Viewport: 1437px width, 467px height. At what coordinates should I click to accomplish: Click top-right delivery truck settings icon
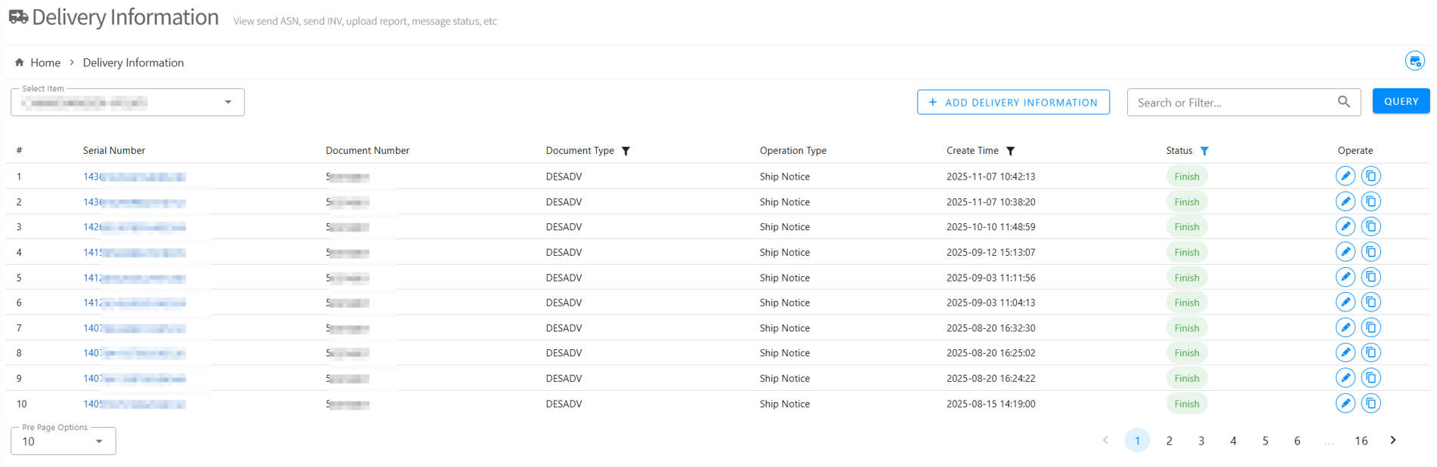(x=1414, y=61)
